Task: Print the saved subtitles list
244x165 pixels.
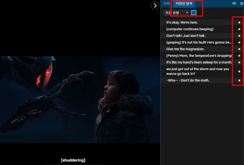Action: 234,3
